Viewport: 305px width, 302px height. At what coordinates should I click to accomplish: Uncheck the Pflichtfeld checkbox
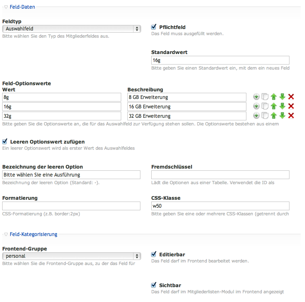(154, 27)
